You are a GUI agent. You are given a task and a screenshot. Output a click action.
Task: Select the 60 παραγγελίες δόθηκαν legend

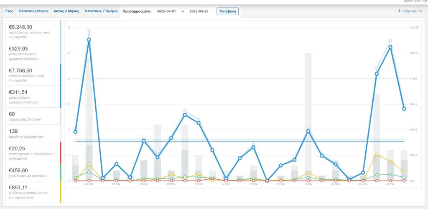click(33, 116)
